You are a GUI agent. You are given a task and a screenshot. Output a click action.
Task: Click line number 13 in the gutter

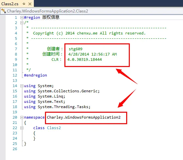pyautogui.click(x=15, y=80)
